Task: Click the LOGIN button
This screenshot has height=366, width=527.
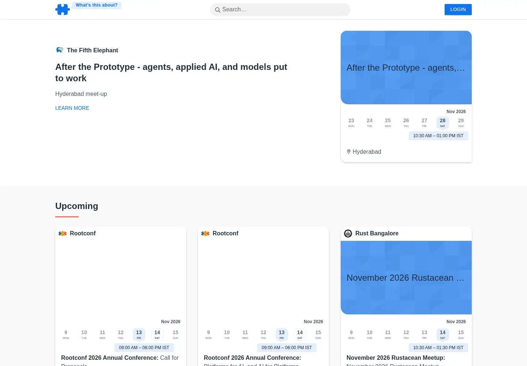Action: (x=458, y=10)
